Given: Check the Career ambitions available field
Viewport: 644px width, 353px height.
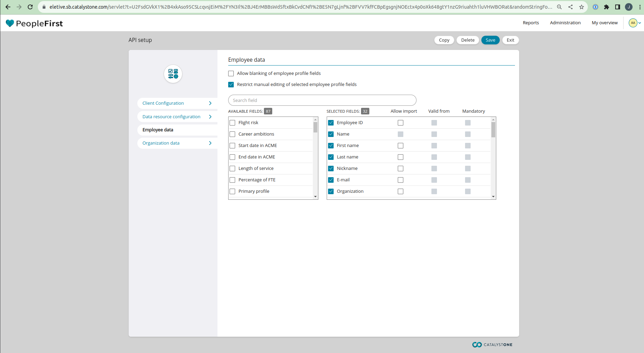Looking at the screenshot, I should pos(232,134).
